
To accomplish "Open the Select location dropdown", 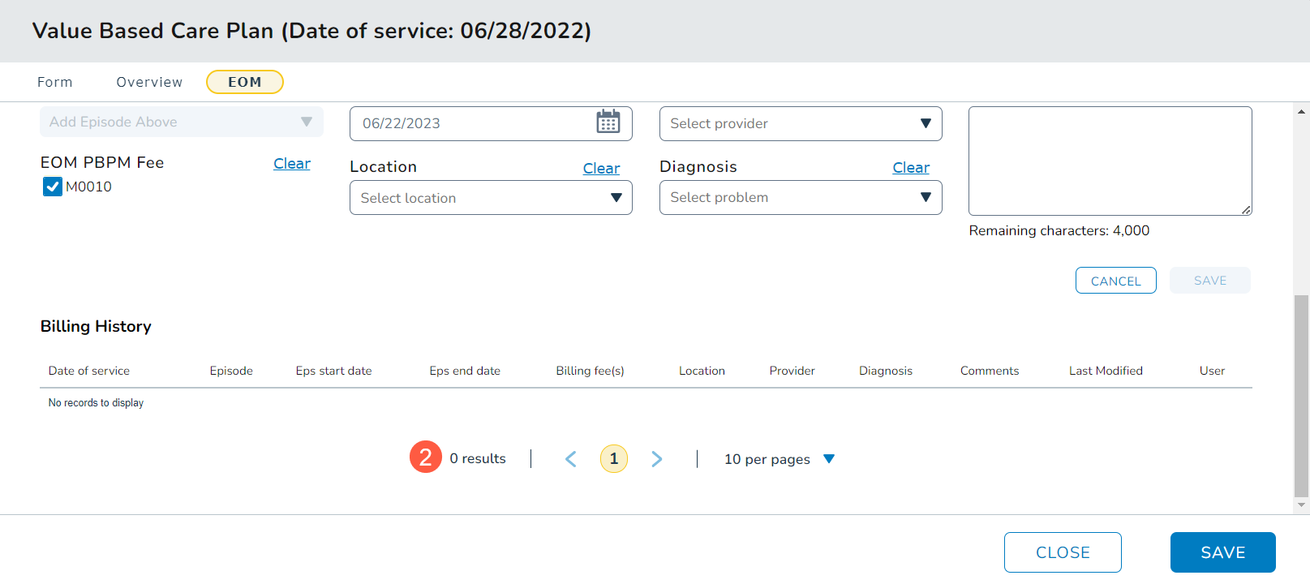I will 490,198.
